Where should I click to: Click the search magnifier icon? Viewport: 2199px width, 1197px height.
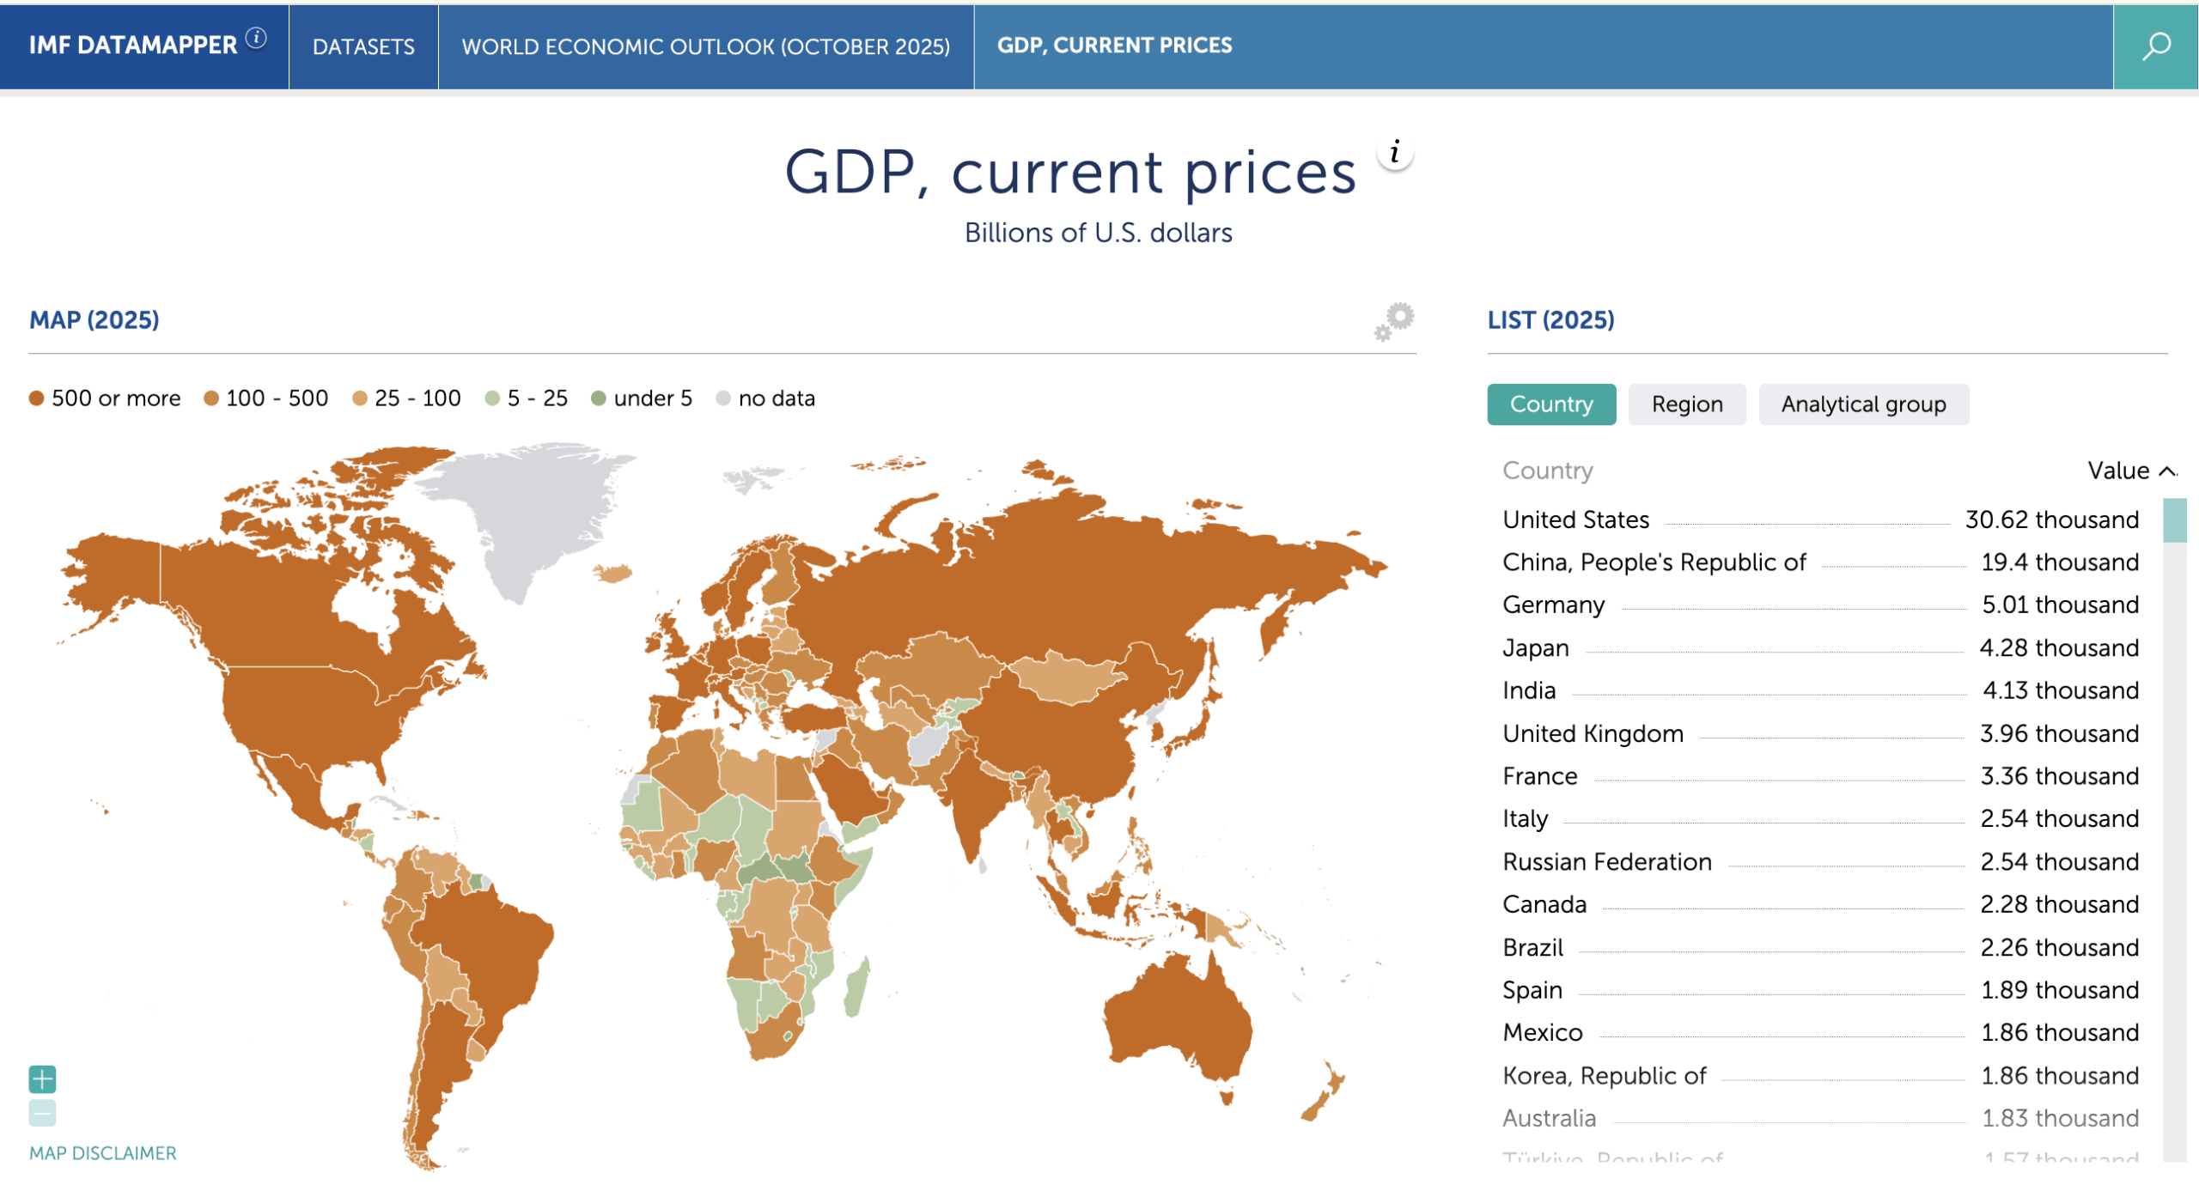tap(2154, 46)
